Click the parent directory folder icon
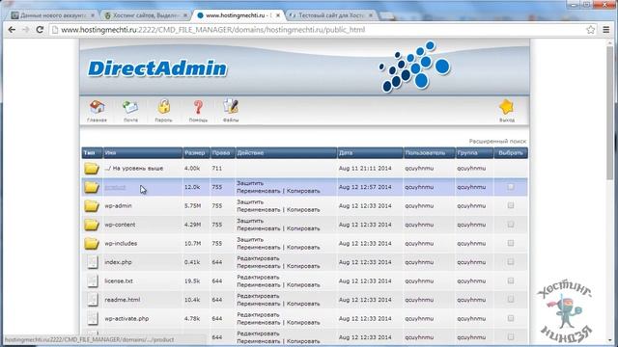618x347 pixels. point(92,169)
